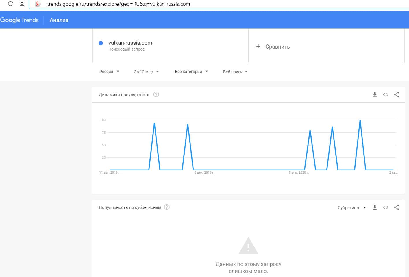Viewport: 409px width, 277px height.
Task: Open the browser tabs grid icon
Action: click(22, 4)
